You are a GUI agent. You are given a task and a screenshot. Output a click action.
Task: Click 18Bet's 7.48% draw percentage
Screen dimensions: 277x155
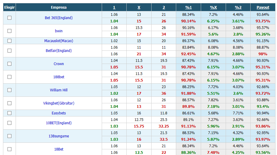(213, 153)
